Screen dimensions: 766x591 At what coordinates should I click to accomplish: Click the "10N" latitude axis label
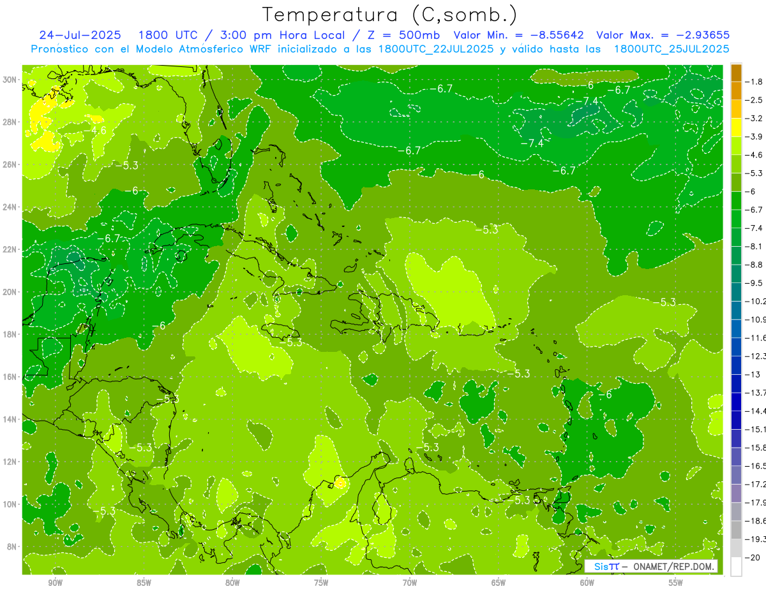[10, 504]
